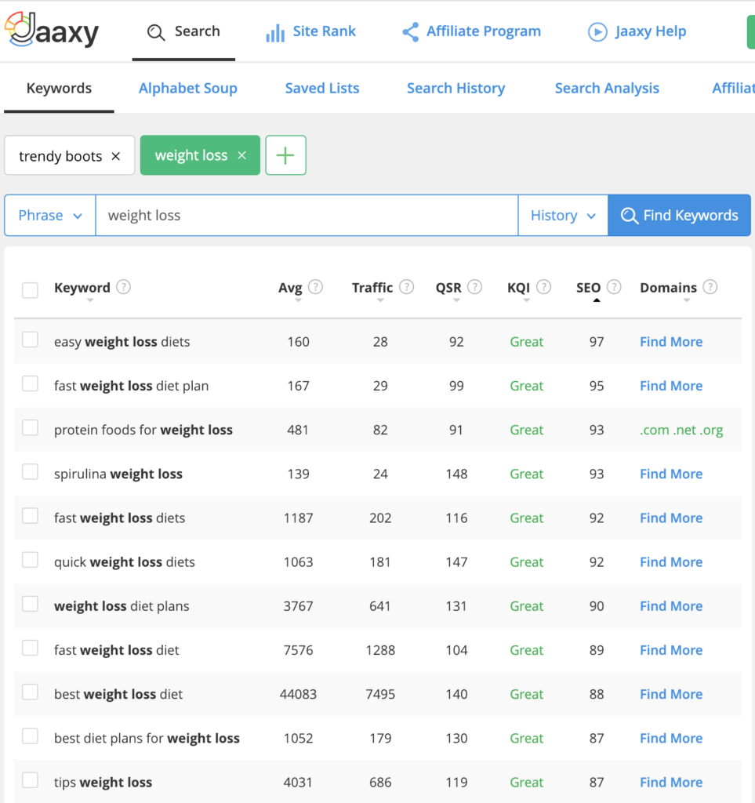
Task: Expand the History dropdown
Action: (563, 216)
